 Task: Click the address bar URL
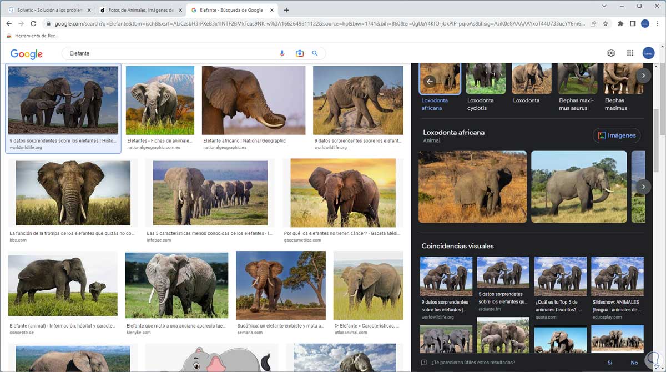(320, 24)
